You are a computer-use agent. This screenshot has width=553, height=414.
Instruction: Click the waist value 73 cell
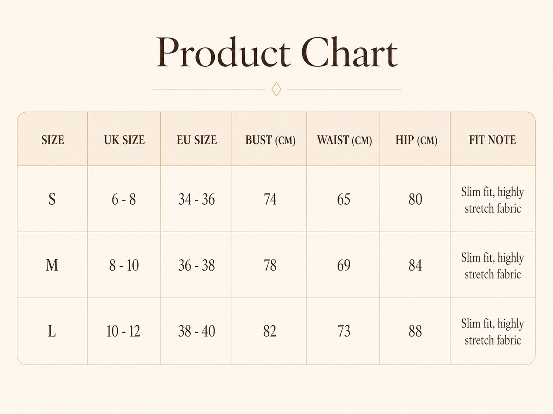pos(344,331)
